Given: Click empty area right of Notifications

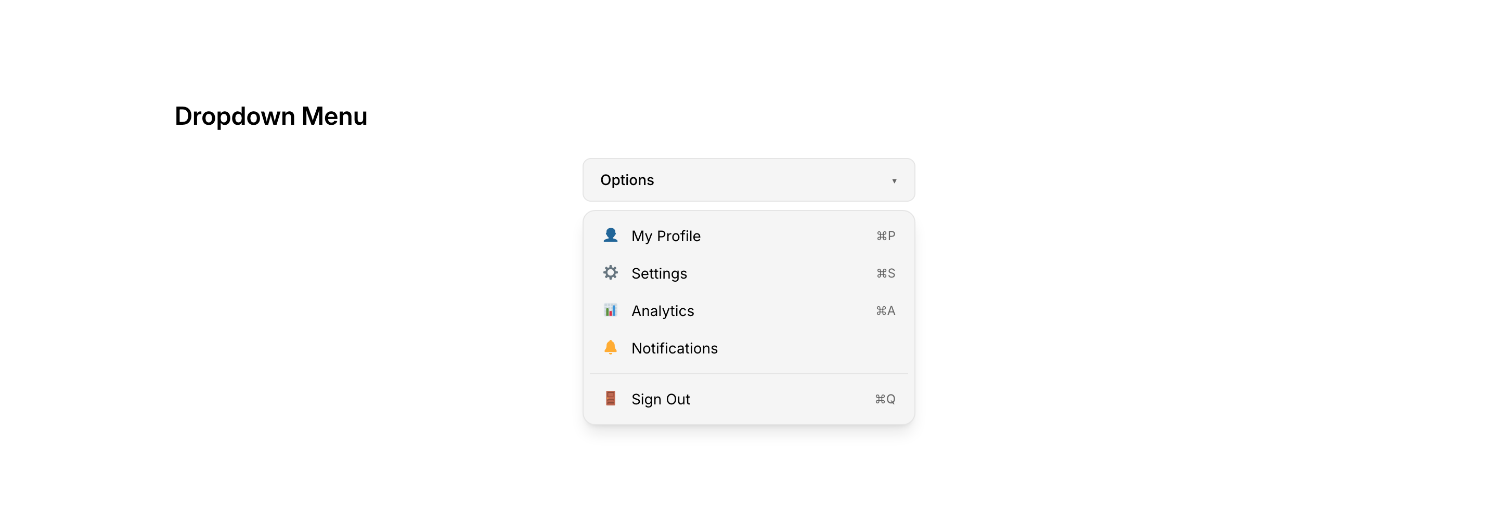Looking at the screenshot, I should click(814, 348).
